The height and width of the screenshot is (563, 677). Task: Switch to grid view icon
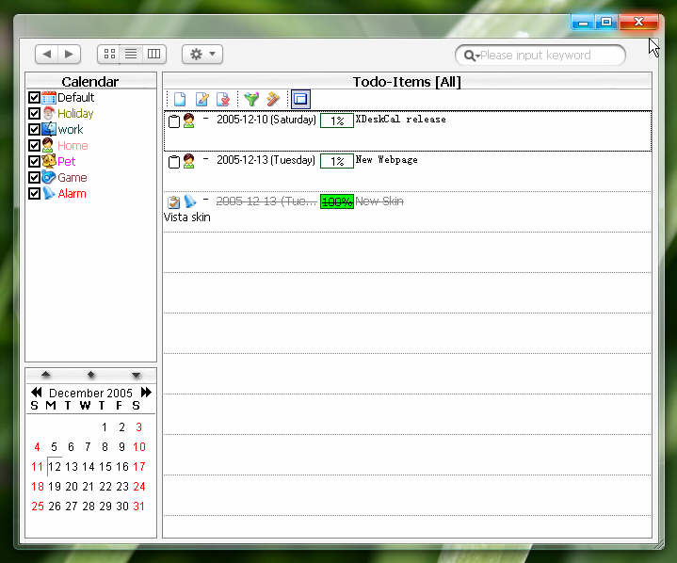pyautogui.click(x=109, y=54)
